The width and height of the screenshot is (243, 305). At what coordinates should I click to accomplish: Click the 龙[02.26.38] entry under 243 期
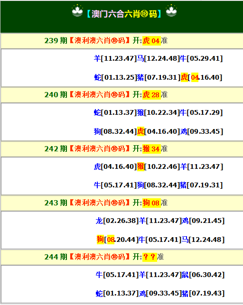click(x=117, y=221)
